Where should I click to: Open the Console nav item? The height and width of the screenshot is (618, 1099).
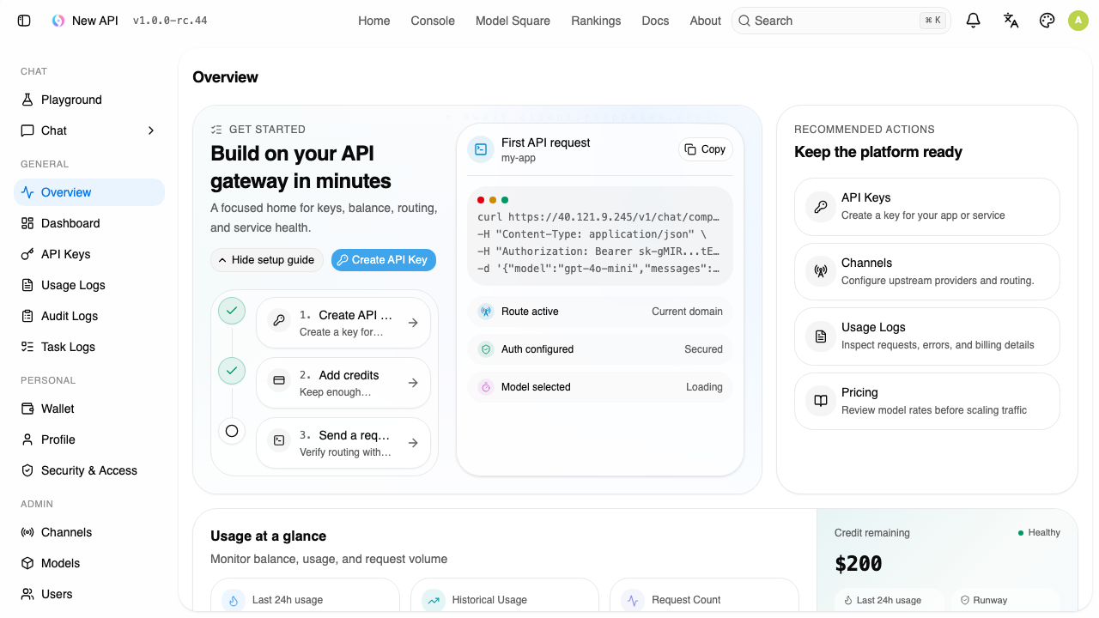(x=433, y=21)
